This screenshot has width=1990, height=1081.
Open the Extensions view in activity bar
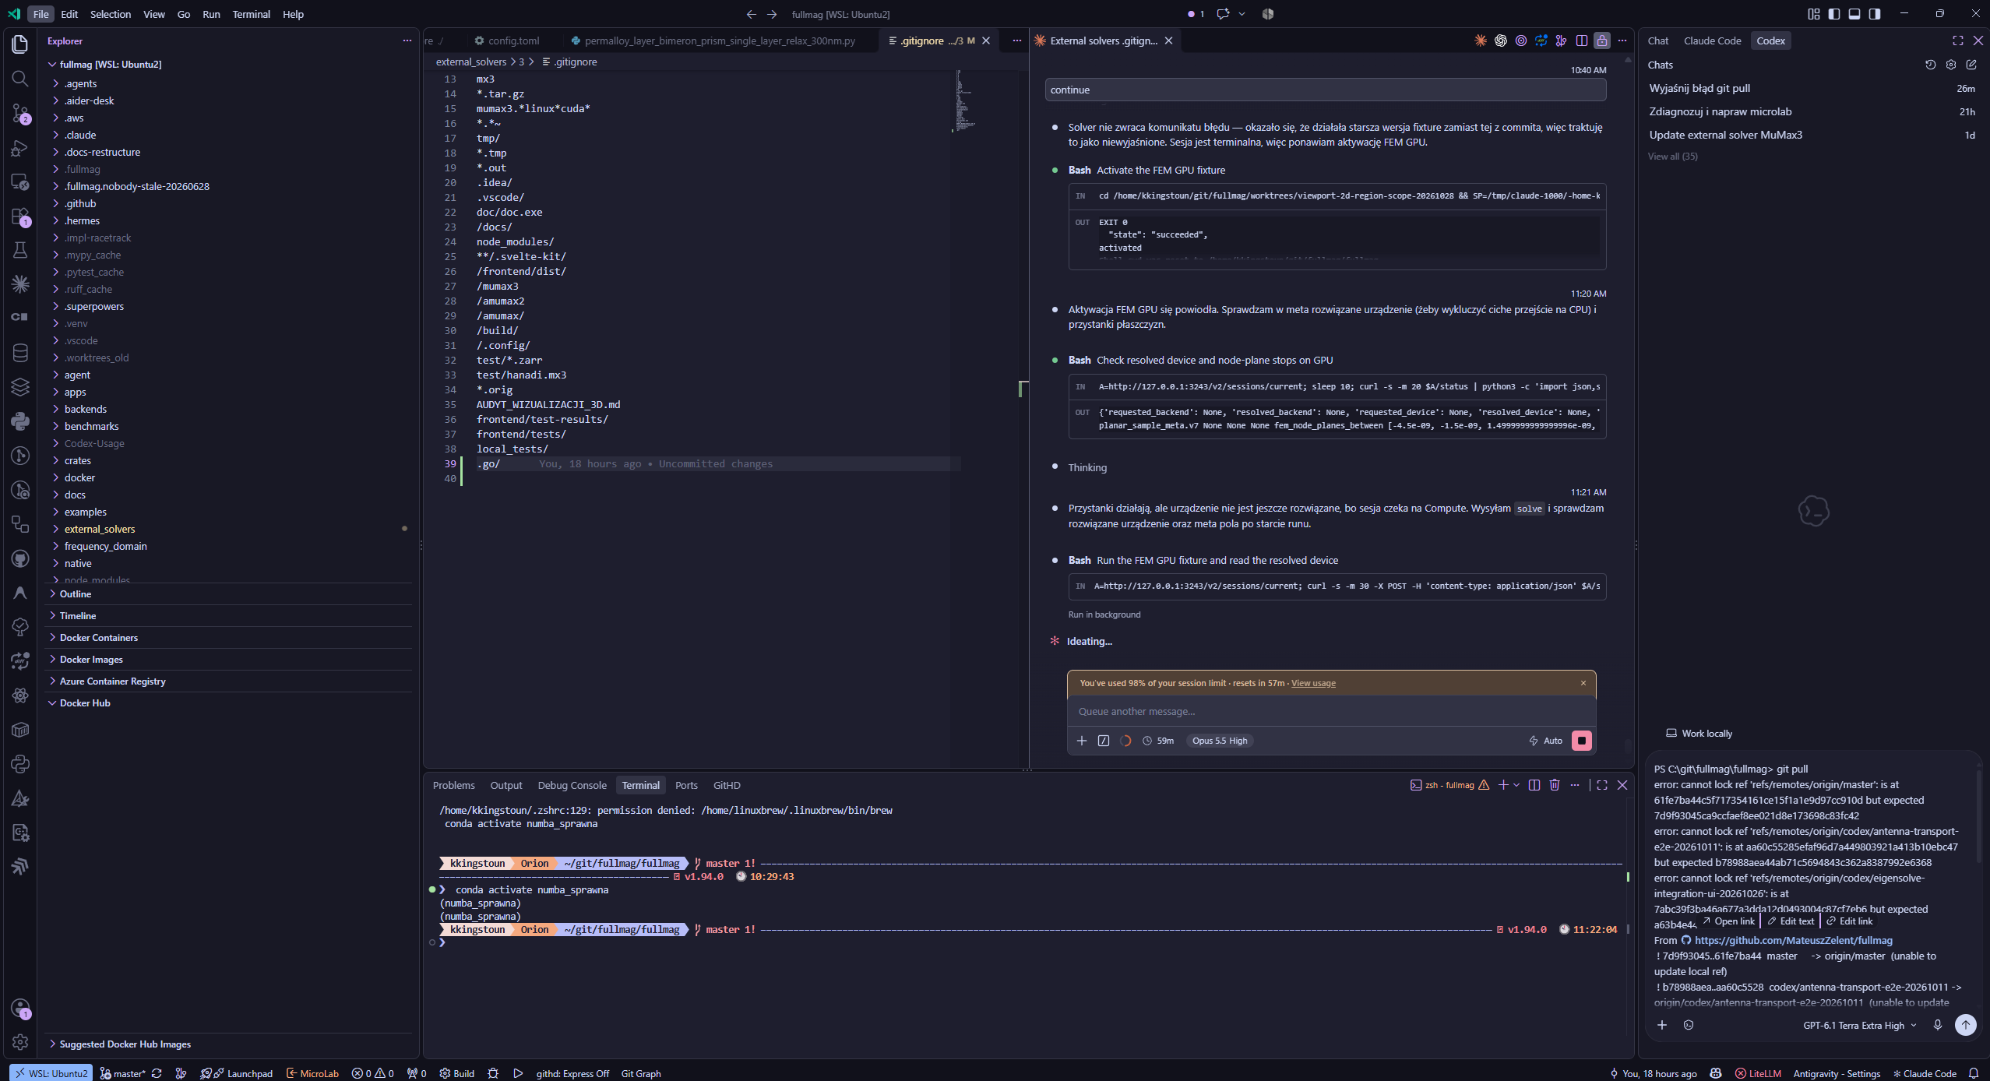pos(20,216)
